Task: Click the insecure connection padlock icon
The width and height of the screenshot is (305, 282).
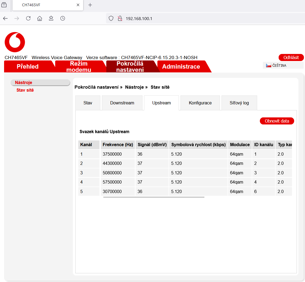Action: pos(120,18)
